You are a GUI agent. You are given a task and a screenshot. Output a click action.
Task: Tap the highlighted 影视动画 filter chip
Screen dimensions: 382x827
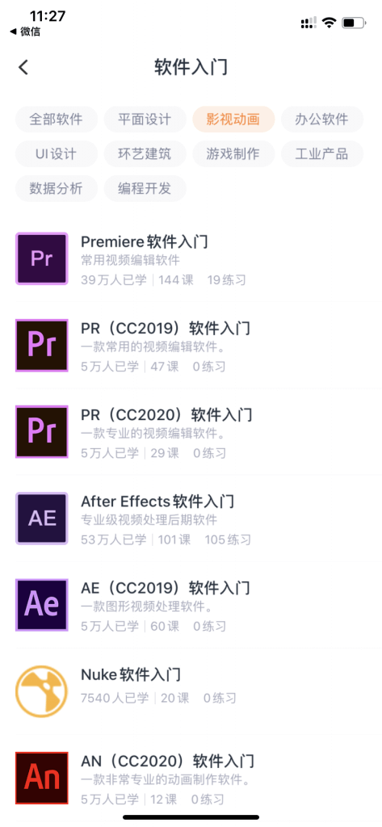click(x=233, y=120)
